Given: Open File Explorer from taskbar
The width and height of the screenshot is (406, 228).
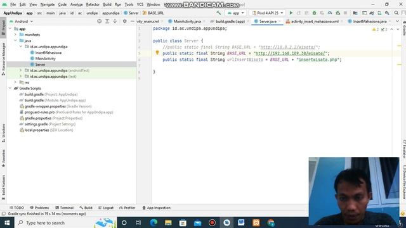Looking at the screenshot, I should coord(168,222).
